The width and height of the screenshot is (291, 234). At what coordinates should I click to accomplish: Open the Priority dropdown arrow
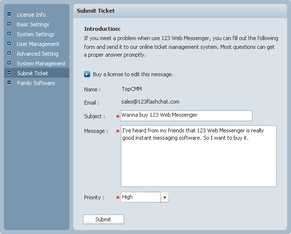point(165,197)
